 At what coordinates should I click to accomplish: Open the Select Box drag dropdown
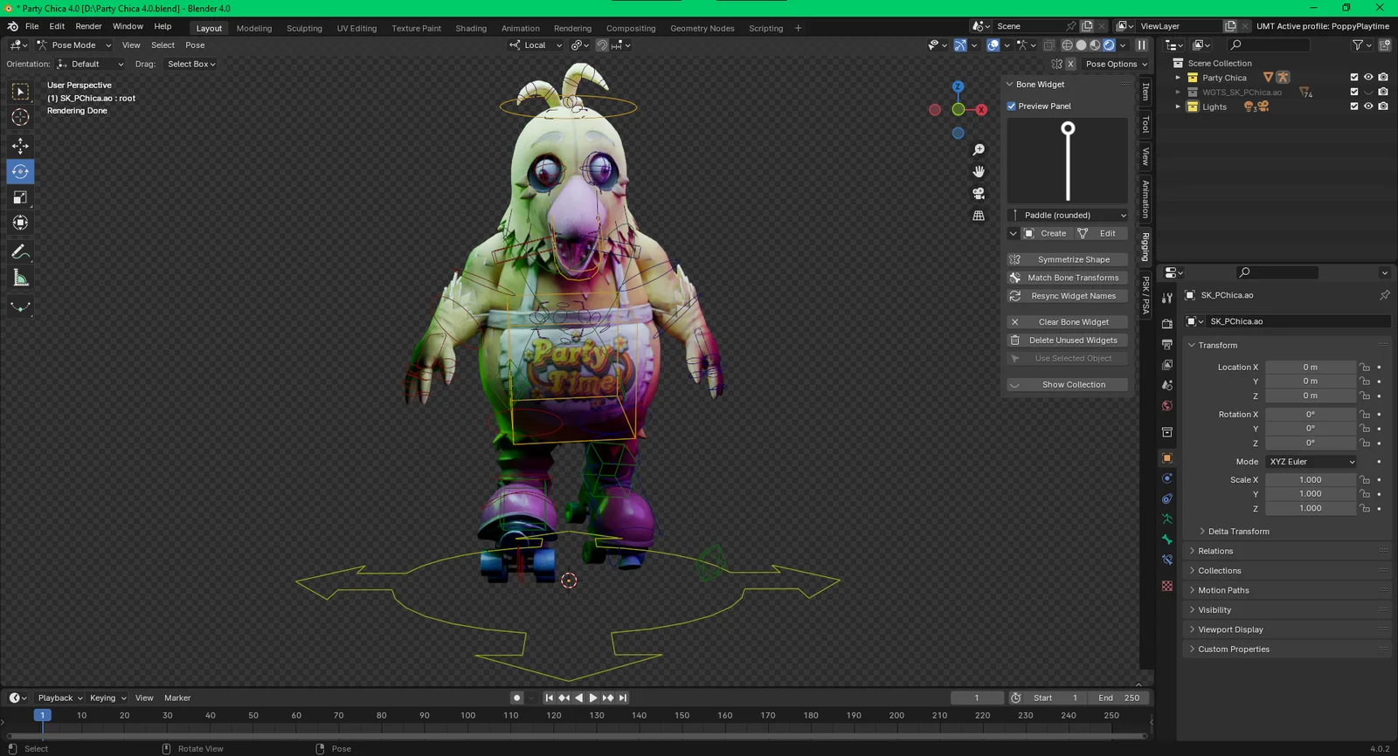(191, 65)
